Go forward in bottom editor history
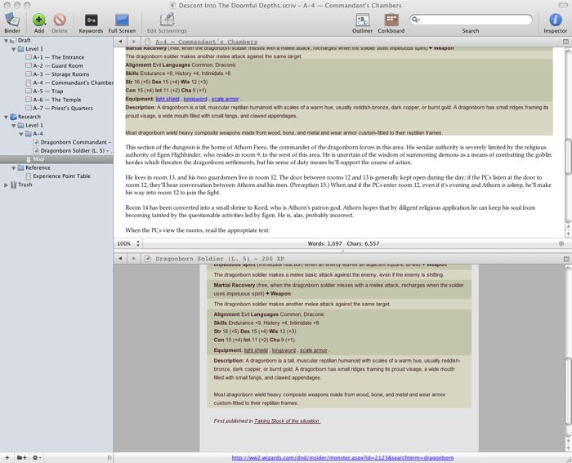 pyautogui.click(x=134, y=259)
